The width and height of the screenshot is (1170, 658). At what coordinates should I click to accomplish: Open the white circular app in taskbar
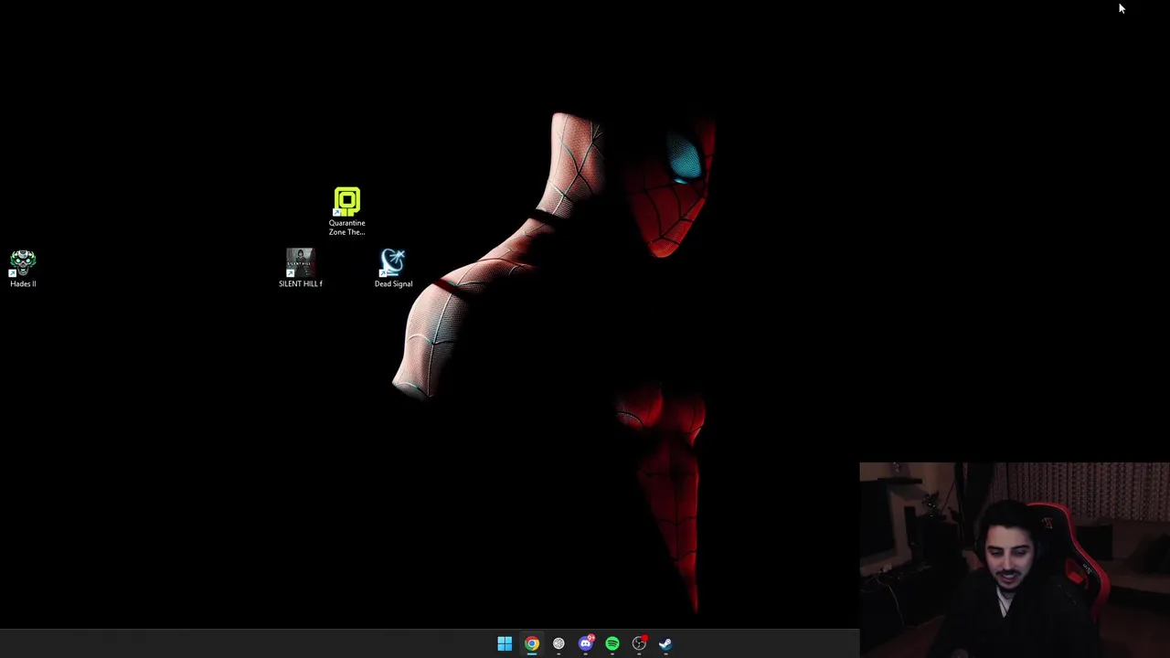pos(558,644)
